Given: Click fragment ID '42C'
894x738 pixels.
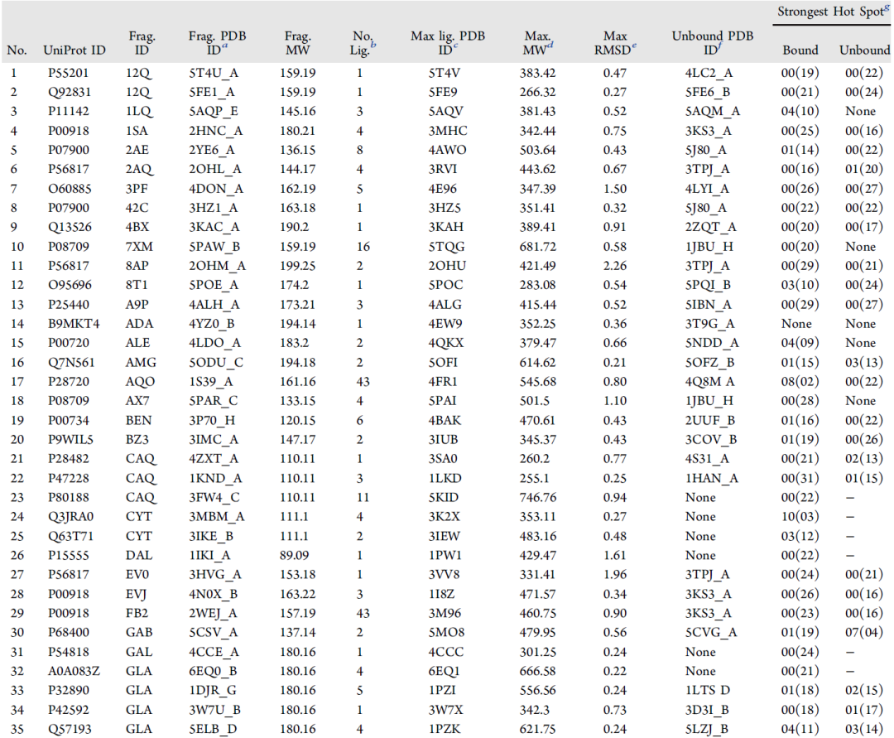Looking at the screenshot, I should tap(137, 208).
